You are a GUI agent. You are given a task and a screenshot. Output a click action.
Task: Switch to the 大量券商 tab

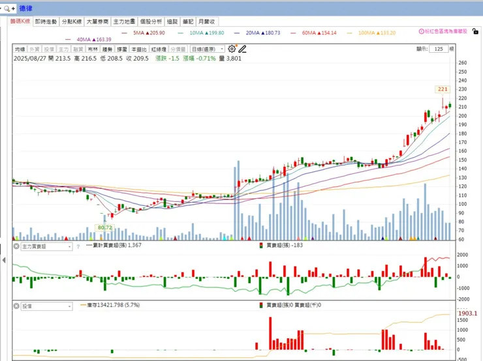97,22
